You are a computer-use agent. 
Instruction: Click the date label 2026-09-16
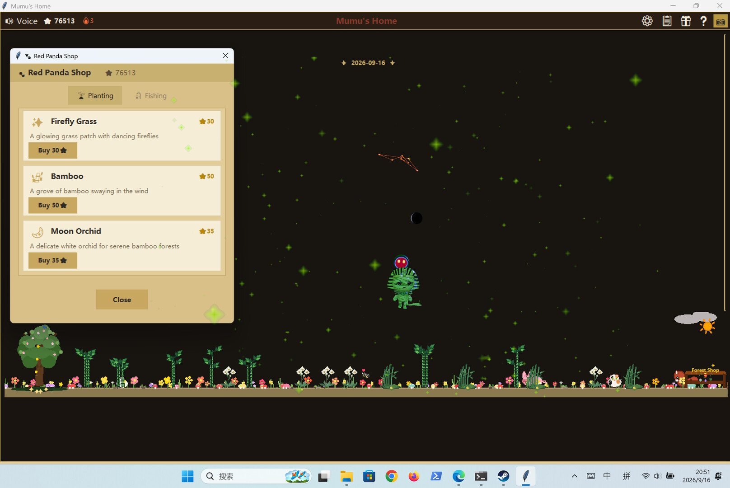(368, 63)
